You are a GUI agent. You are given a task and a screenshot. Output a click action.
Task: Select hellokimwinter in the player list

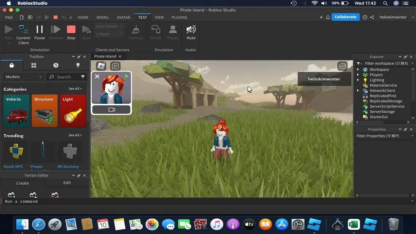pos(324,79)
